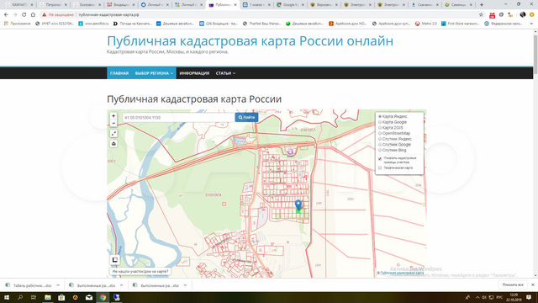Open the Mail app on taskbar
The image size is (538, 303).
[89, 297]
